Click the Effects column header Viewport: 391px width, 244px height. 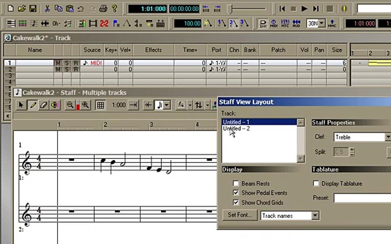pos(153,50)
